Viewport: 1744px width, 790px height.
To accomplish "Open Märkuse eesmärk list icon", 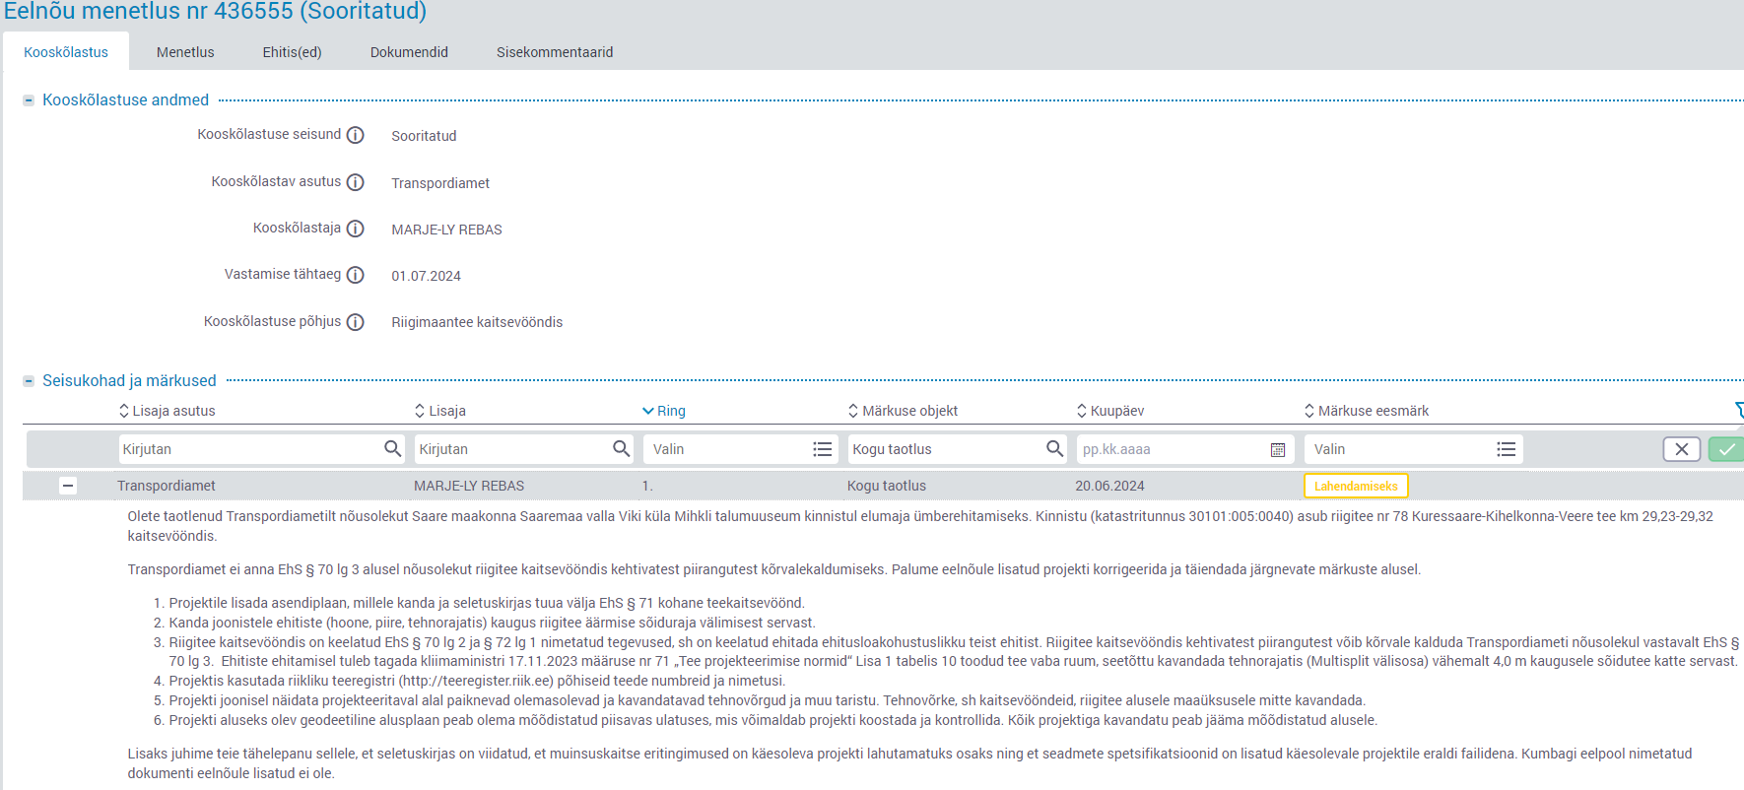I will (x=1507, y=449).
